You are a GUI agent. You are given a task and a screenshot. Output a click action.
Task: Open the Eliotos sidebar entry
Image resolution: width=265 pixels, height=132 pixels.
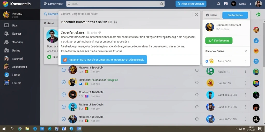(x=17, y=83)
